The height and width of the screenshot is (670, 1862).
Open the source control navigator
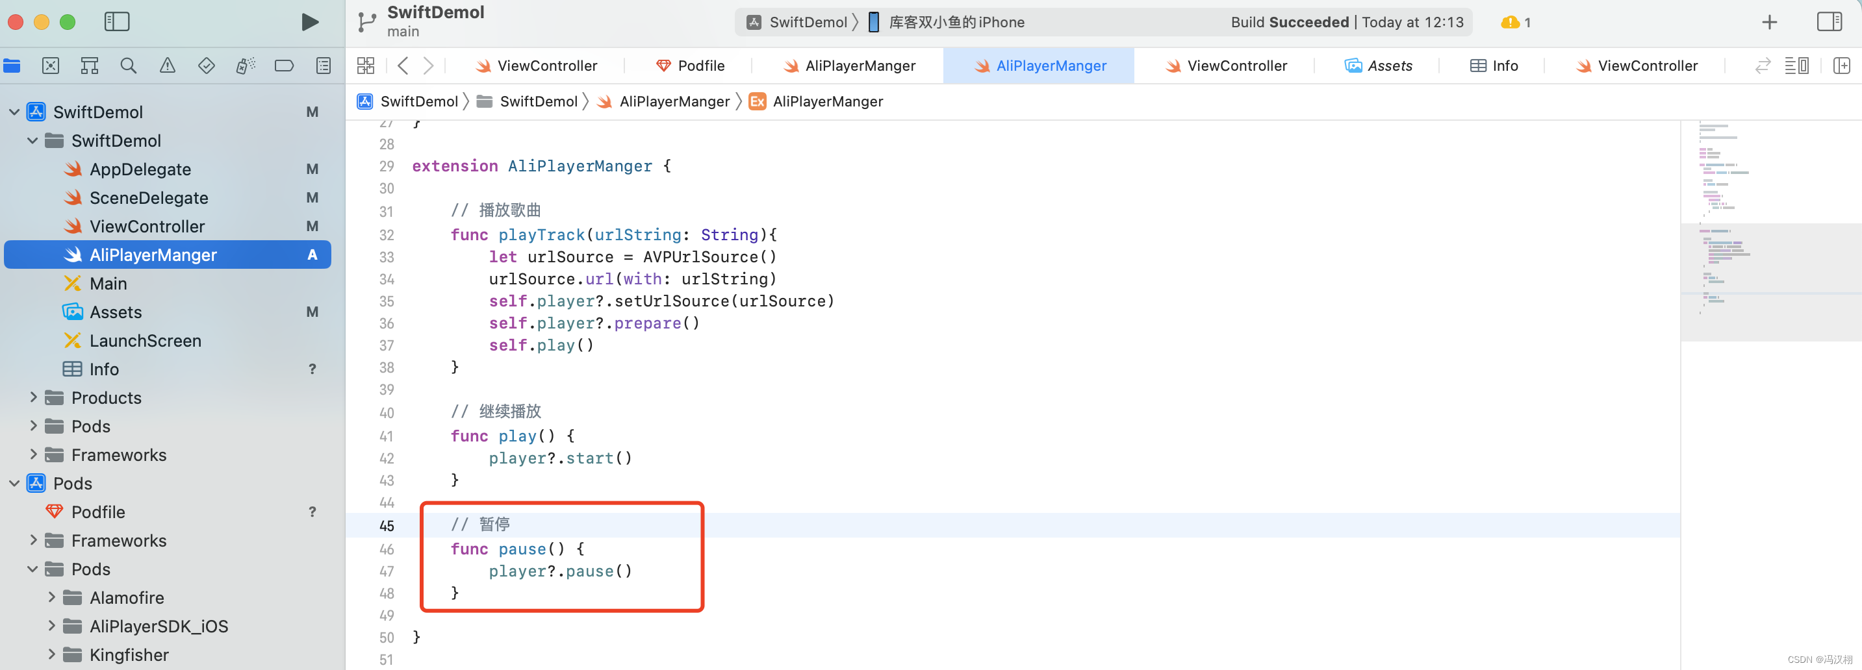pos(51,66)
